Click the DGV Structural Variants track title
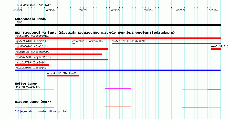 click(95, 33)
